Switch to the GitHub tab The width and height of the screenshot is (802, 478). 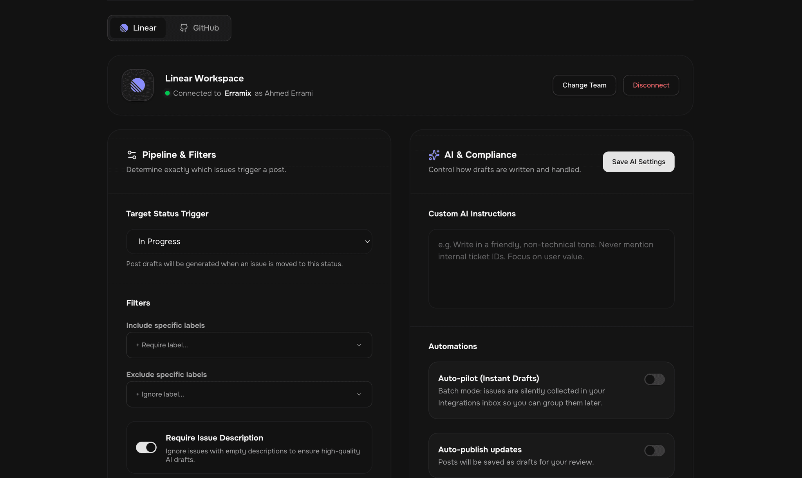coord(199,28)
